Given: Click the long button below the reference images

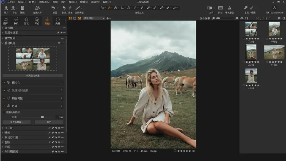Looking at the screenshot, I should pos(33,75).
